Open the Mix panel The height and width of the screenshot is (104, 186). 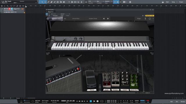[177, 102]
